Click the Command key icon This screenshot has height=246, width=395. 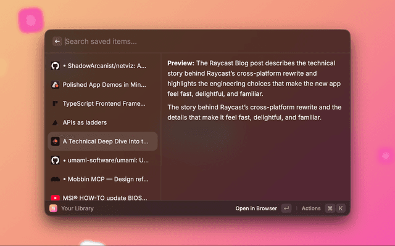[x=330, y=208]
